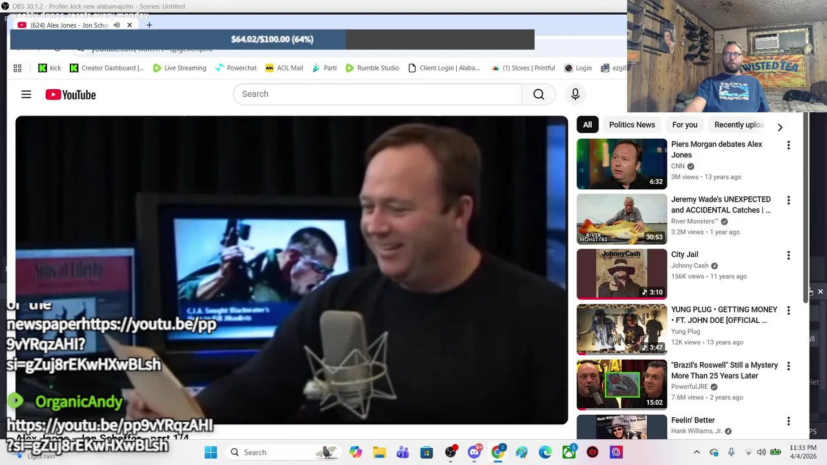Open the Jeremy Wade UNEXPECTED title link

tap(721, 205)
